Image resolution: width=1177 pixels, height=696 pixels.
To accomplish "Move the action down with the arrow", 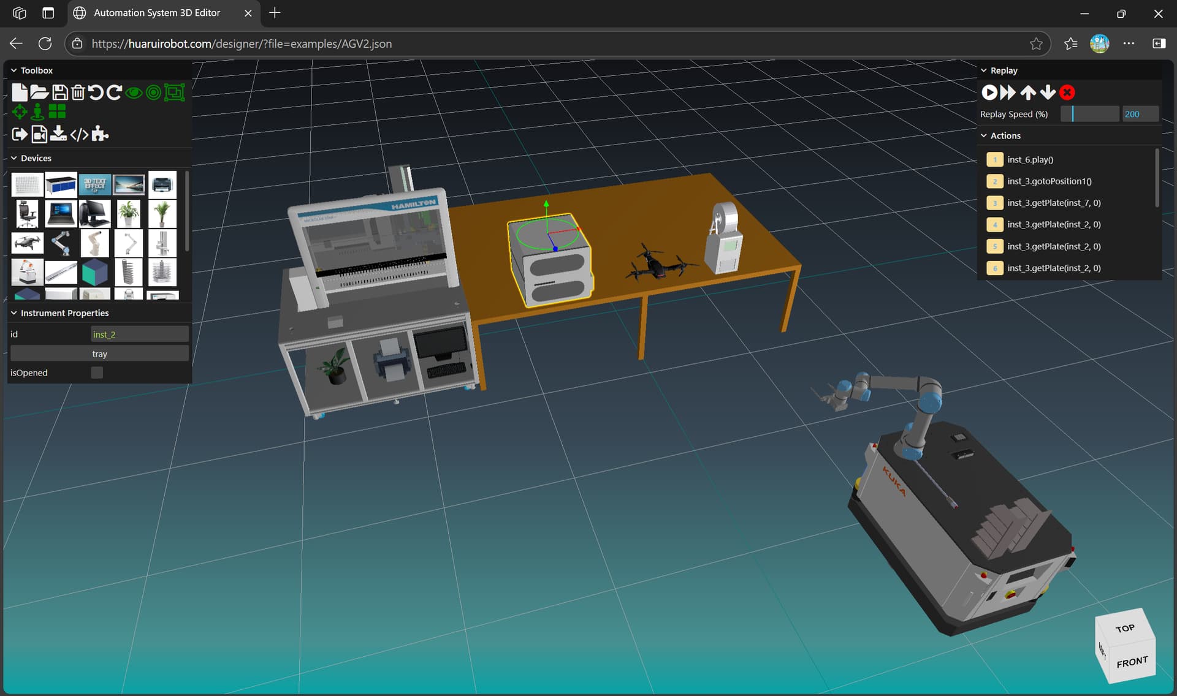I will (x=1048, y=93).
